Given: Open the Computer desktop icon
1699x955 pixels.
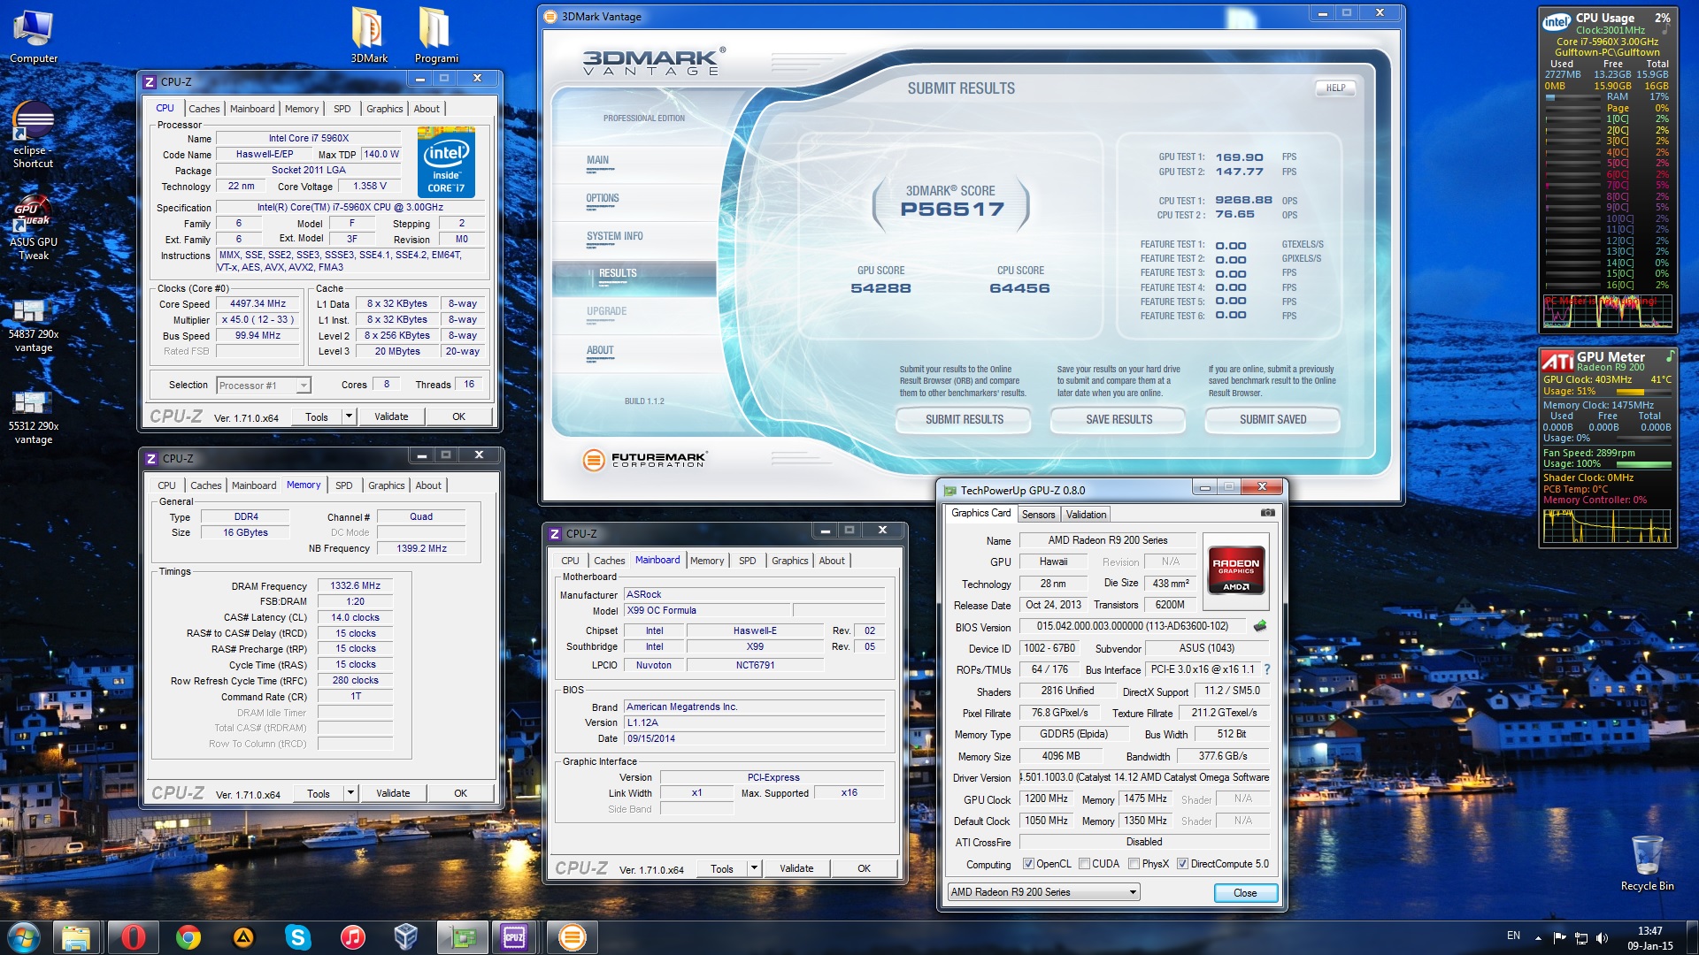Looking at the screenshot, I should click(34, 37).
